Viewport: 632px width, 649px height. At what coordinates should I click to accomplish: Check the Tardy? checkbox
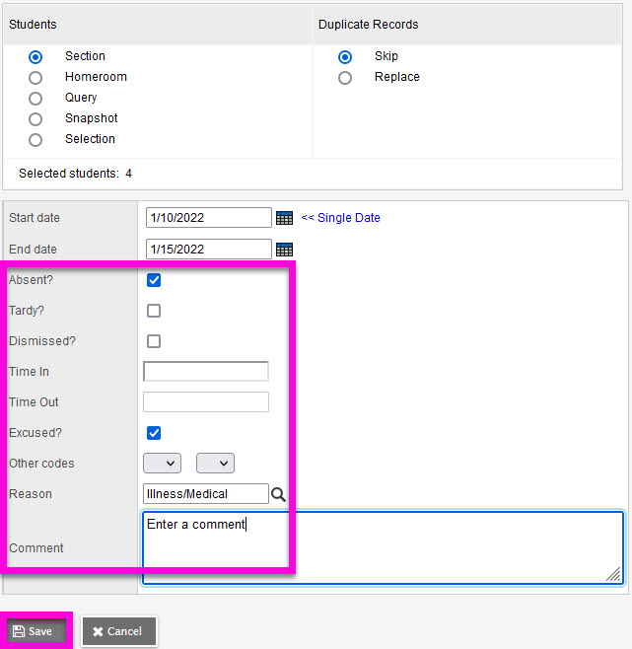[x=154, y=311]
